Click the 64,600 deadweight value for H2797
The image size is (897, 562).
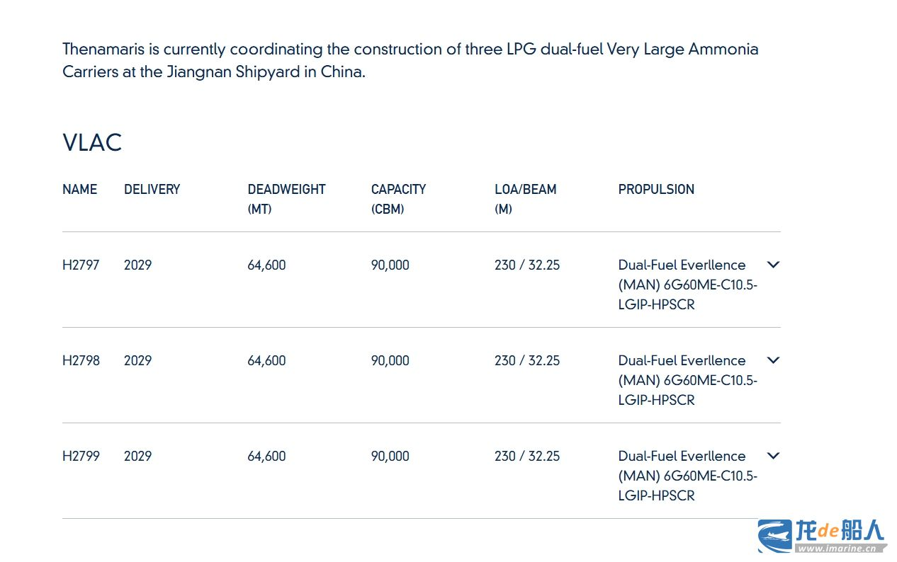266,265
